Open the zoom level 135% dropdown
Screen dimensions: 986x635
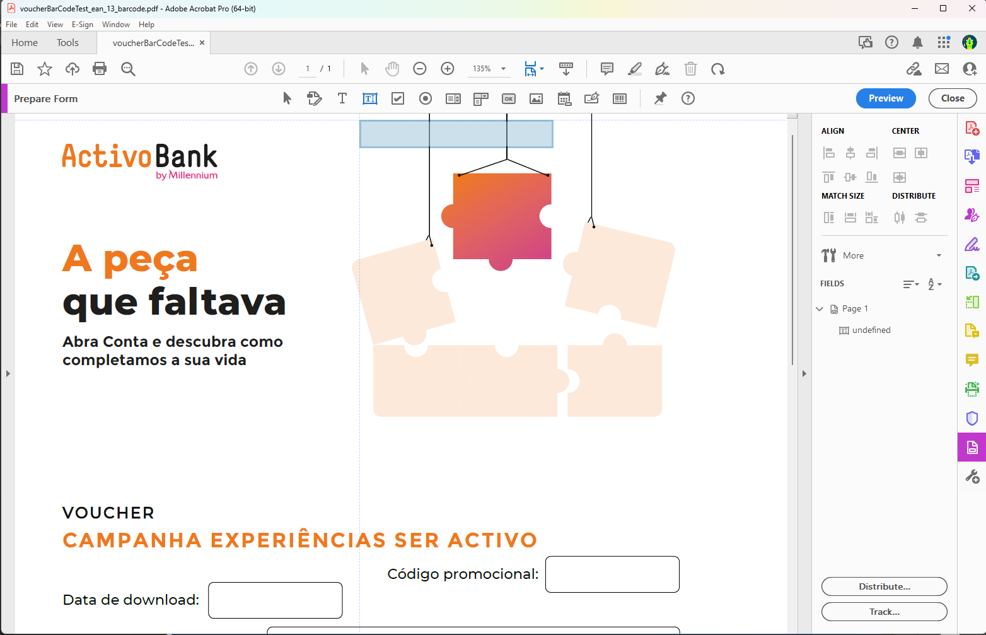point(503,69)
